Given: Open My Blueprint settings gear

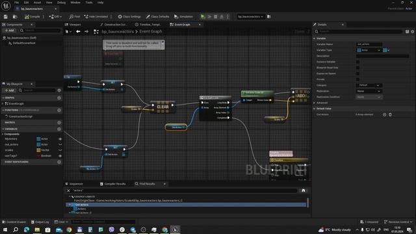Looking at the screenshot, I should pyautogui.click(x=59, y=90).
